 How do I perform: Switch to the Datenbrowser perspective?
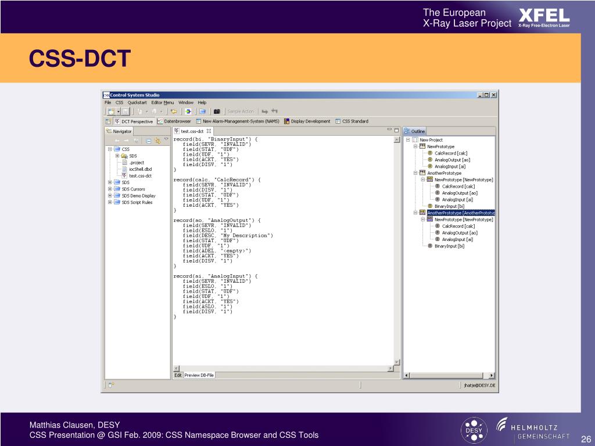click(x=174, y=121)
